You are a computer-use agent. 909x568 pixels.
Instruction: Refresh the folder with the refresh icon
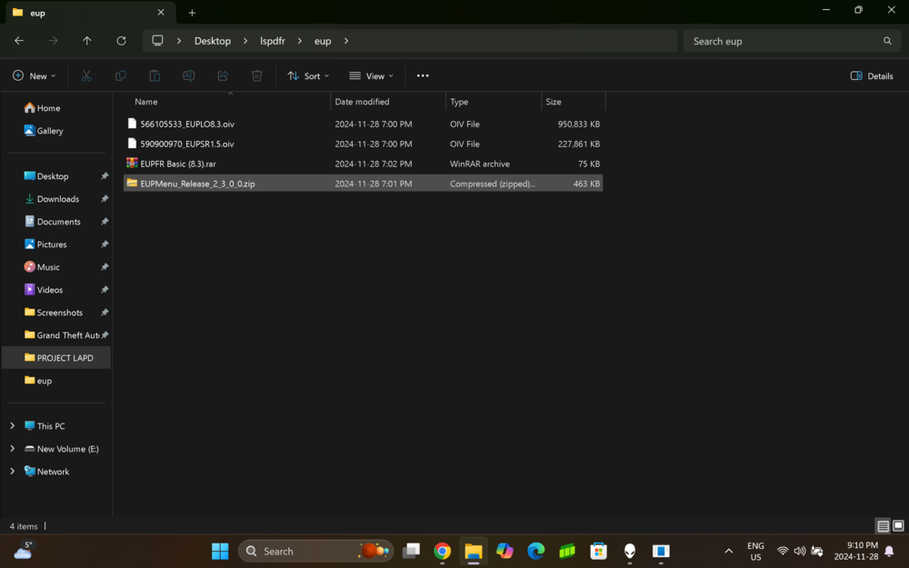tap(121, 41)
